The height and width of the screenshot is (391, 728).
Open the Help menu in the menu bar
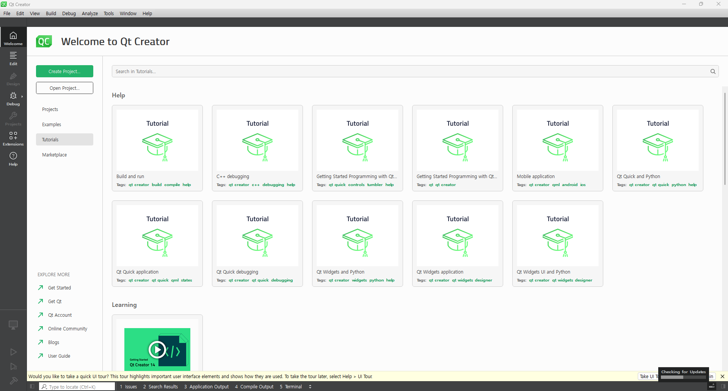147,13
